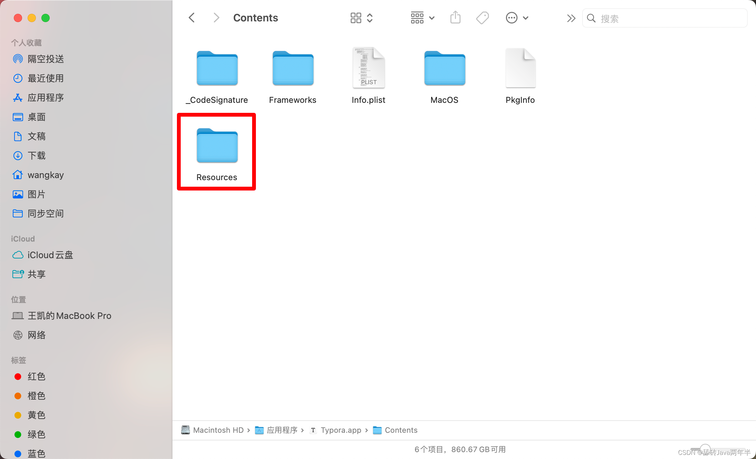Viewport: 756px width, 459px height.
Task: Go back with the left chevron
Action: coord(192,18)
